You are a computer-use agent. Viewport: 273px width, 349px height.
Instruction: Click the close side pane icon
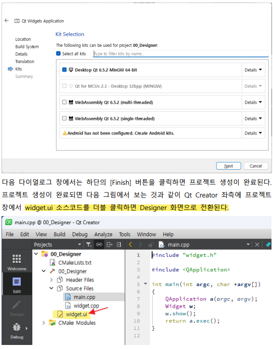point(119,245)
